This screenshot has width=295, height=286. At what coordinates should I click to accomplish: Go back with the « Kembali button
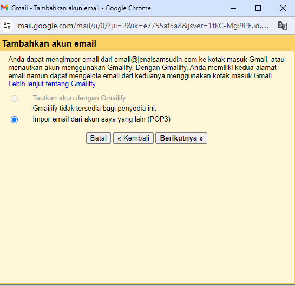tap(133, 138)
